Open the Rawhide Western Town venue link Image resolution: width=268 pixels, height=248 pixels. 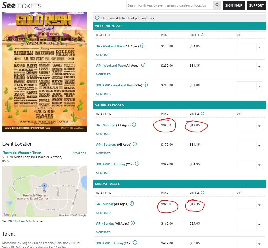pyautogui.click(x=22, y=153)
